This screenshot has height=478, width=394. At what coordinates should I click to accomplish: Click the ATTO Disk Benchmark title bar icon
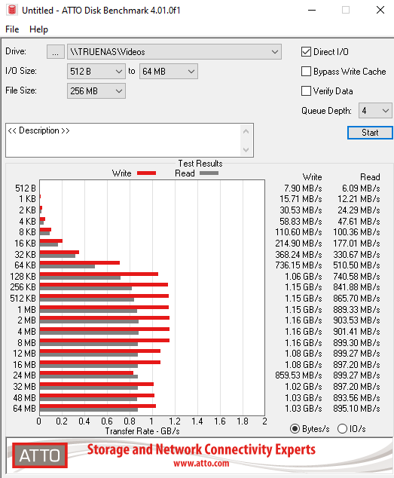(12, 10)
